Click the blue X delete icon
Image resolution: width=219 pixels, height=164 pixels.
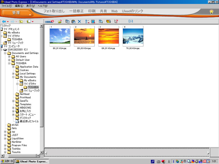(x=79, y=22)
